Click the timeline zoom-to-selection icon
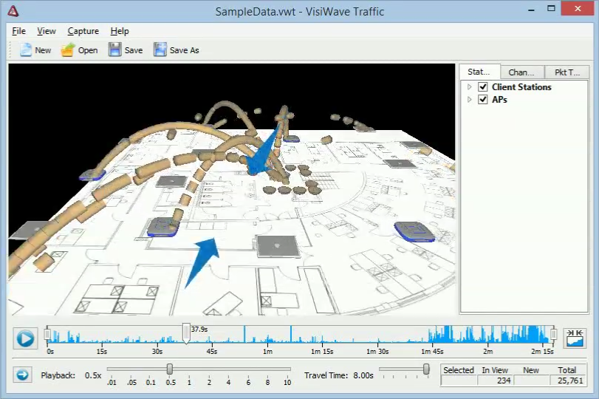 tap(575, 338)
